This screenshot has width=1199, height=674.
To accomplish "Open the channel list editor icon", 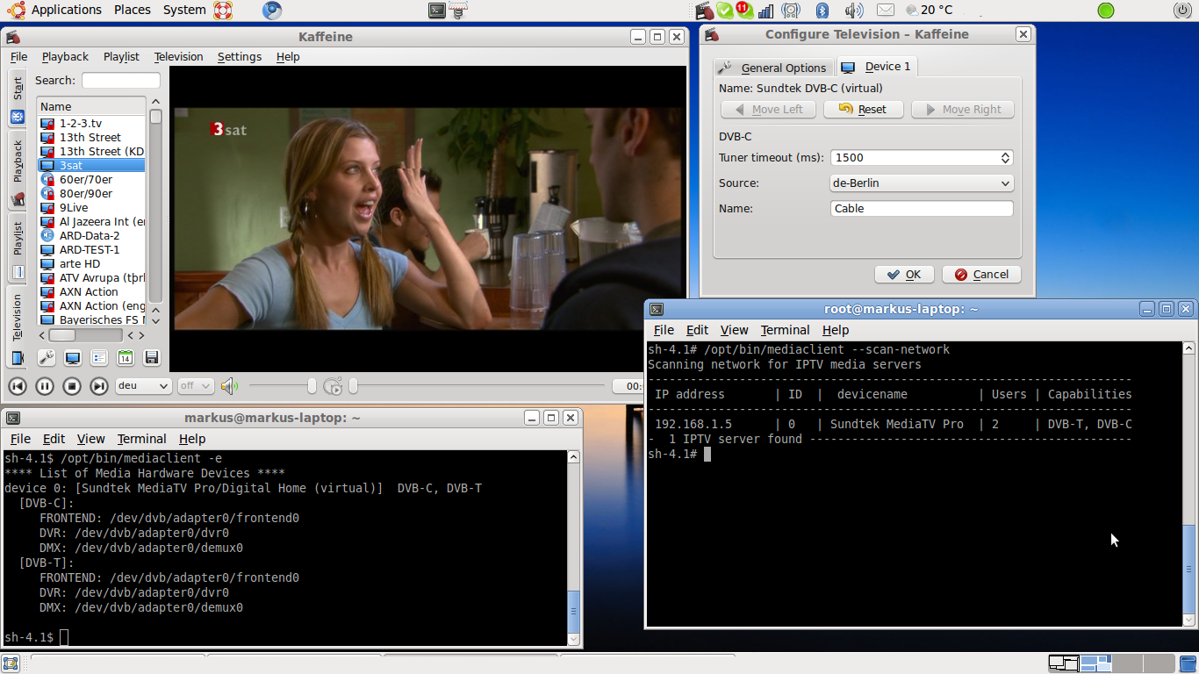I will 99,357.
